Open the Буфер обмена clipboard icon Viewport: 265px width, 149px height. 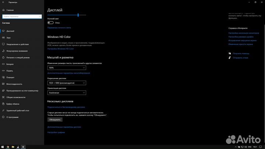3,104
